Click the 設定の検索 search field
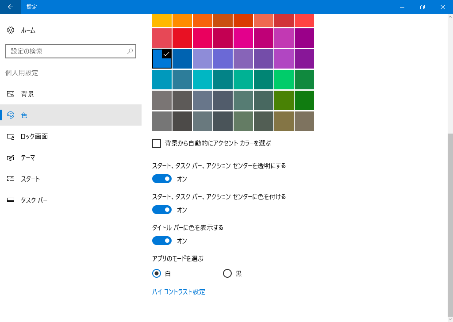Image resolution: width=453 pixels, height=322 pixels. [x=66, y=51]
